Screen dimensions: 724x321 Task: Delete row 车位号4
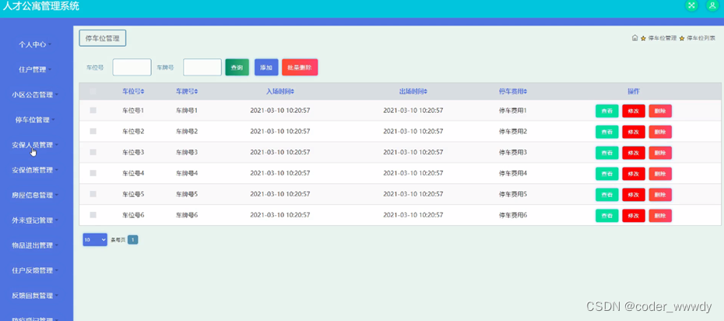tap(660, 174)
